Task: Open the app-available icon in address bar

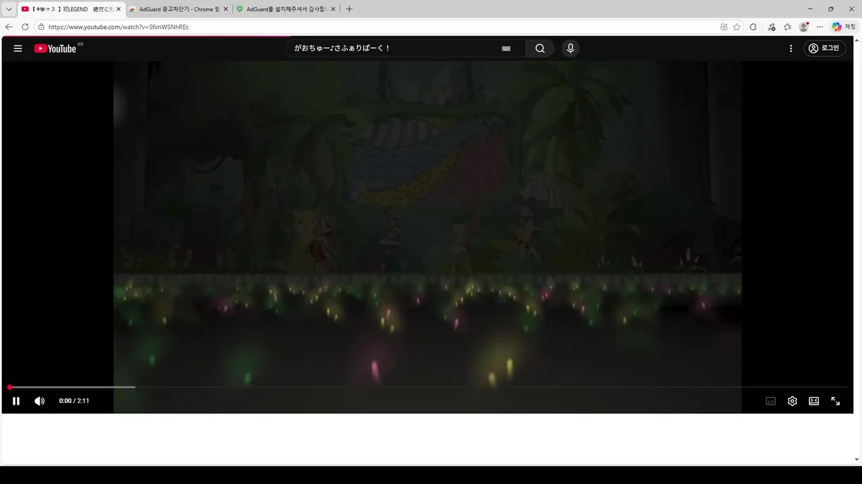Action: tap(724, 27)
